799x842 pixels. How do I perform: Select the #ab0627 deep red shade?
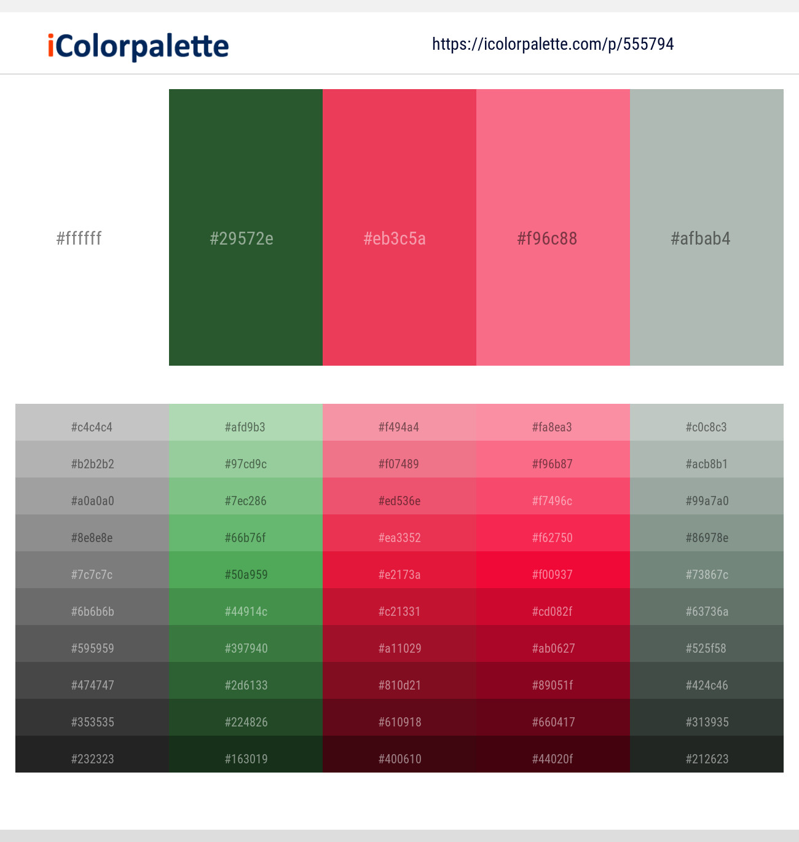(553, 643)
